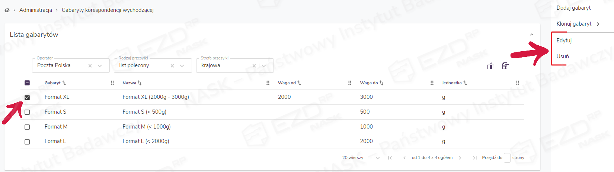Click the Przejdź do page number field
The image size is (614, 172).
point(507,158)
